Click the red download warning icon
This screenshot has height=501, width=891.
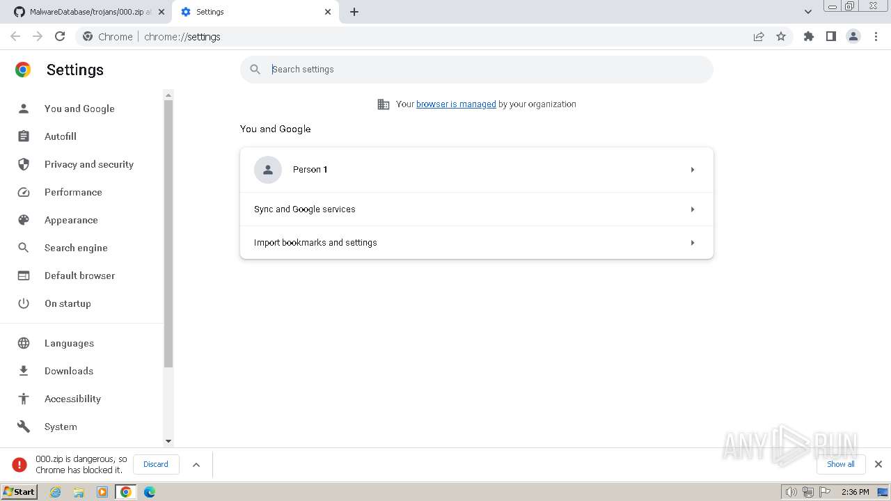[x=19, y=464]
